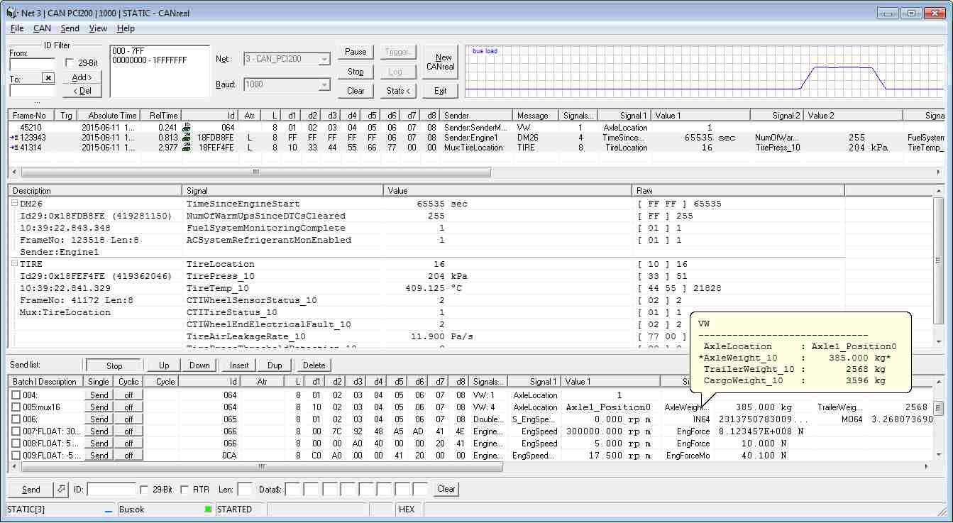Click the Stop button under Pause
The width and height of the screenshot is (953, 523).
[x=356, y=72]
